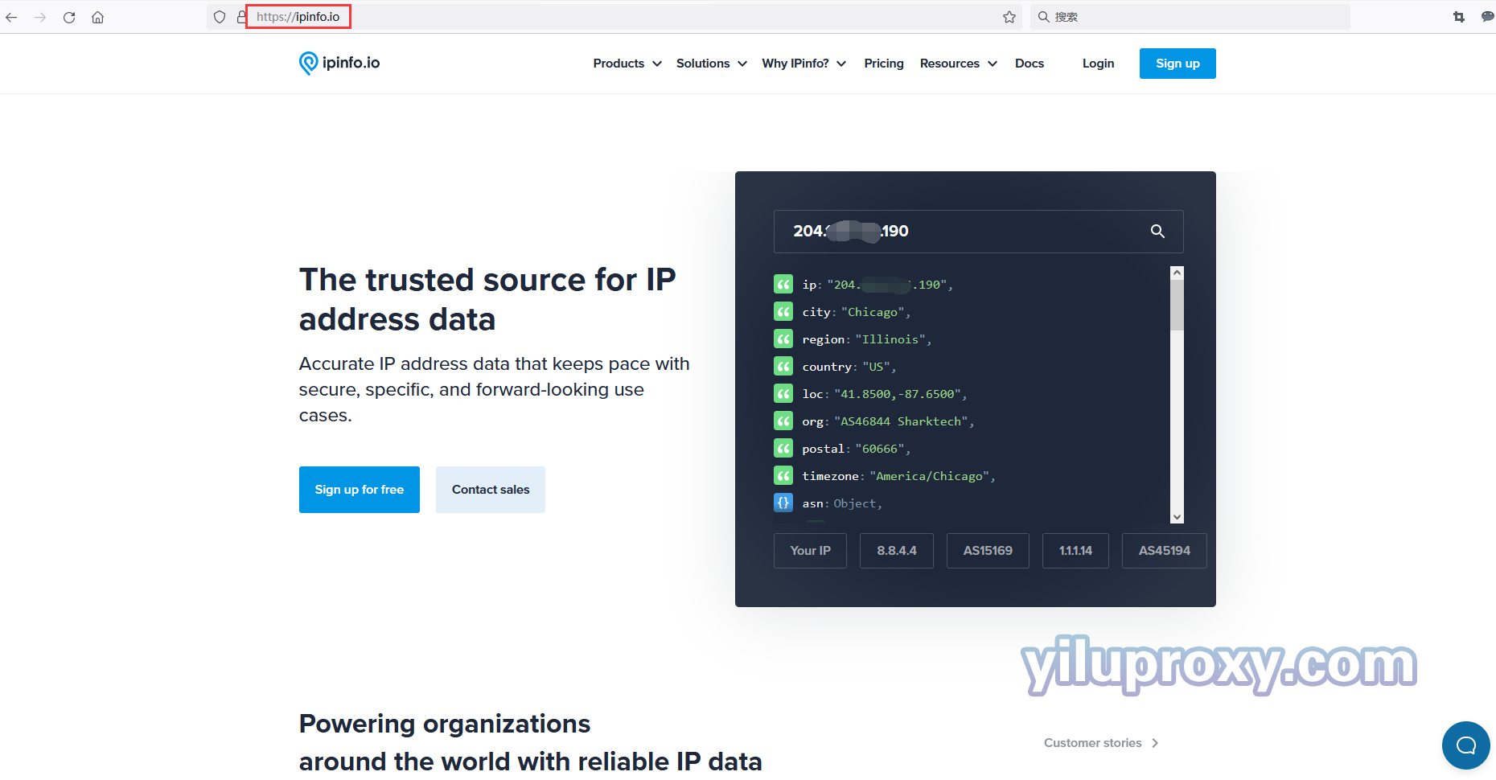Viewport: 1496px width, 780px height.
Task: Click the "AS46844 Sharktech" org value
Action: point(901,421)
